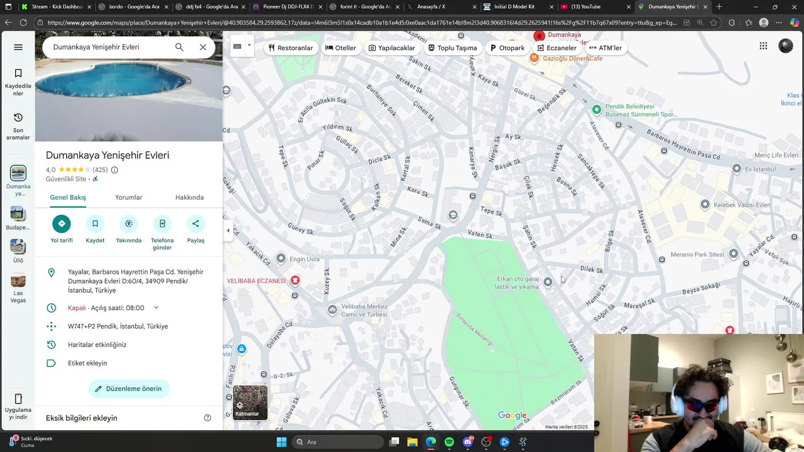Open the 425 reviews link
804x452 pixels.
[x=100, y=169]
